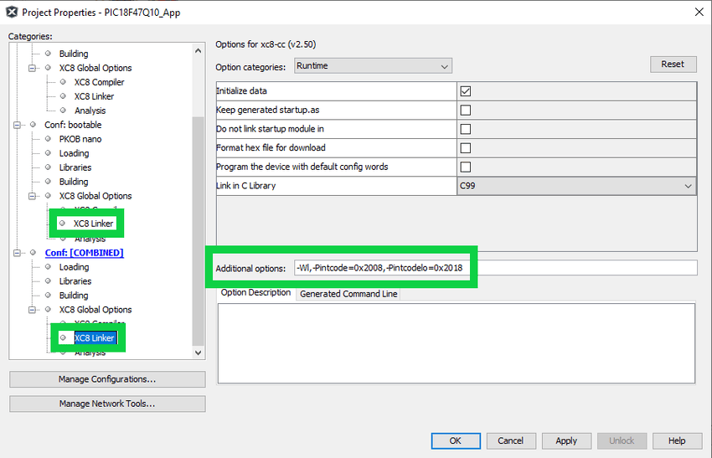Select PKOB nano tree node
The height and width of the screenshot is (458, 712).
pyautogui.click(x=80, y=139)
